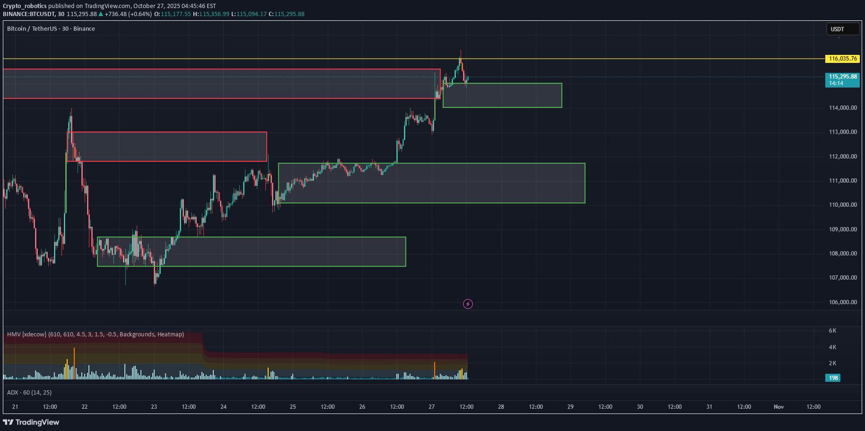Click the 110,000.00 price axis label
The height and width of the screenshot is (431, 865).
tap(843, 205)
